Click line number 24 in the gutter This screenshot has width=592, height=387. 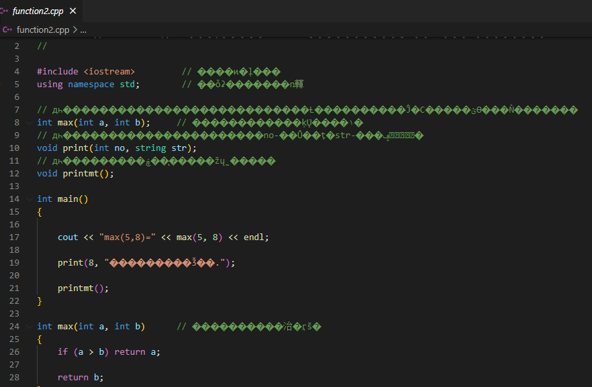coord(14,327)
